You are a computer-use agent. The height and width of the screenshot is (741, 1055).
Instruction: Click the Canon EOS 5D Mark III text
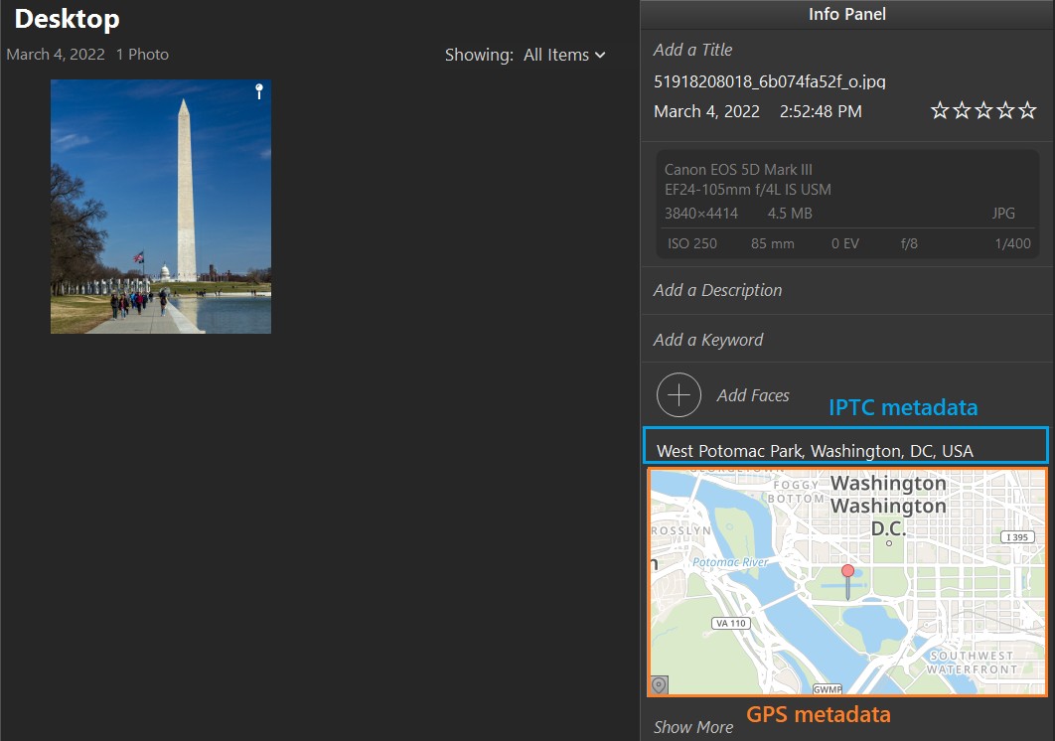738,170
